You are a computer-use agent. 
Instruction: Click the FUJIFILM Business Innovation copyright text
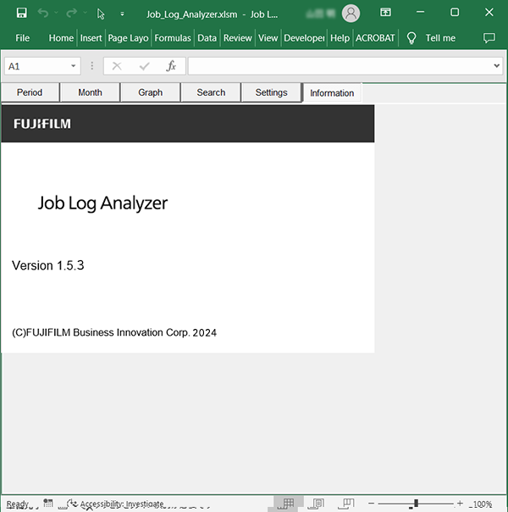[114, 332]
